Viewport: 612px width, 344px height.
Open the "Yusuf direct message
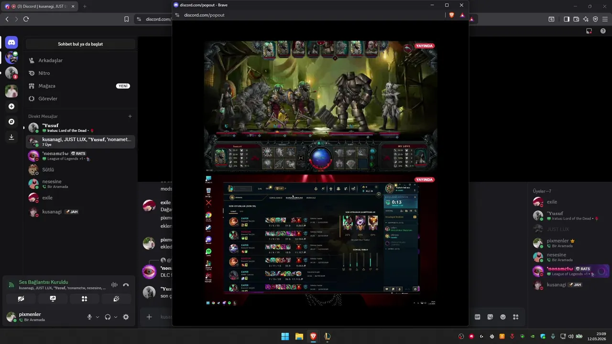(x=81, y=128)
